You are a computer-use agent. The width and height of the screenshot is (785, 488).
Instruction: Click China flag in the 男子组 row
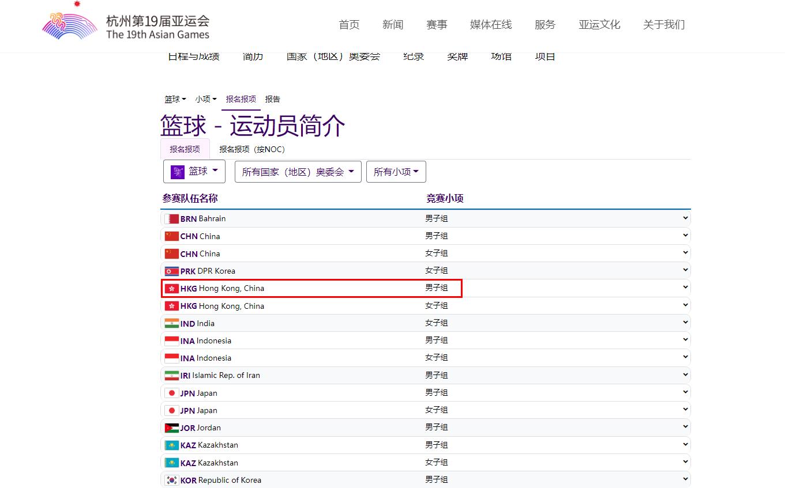pos(172,236)
